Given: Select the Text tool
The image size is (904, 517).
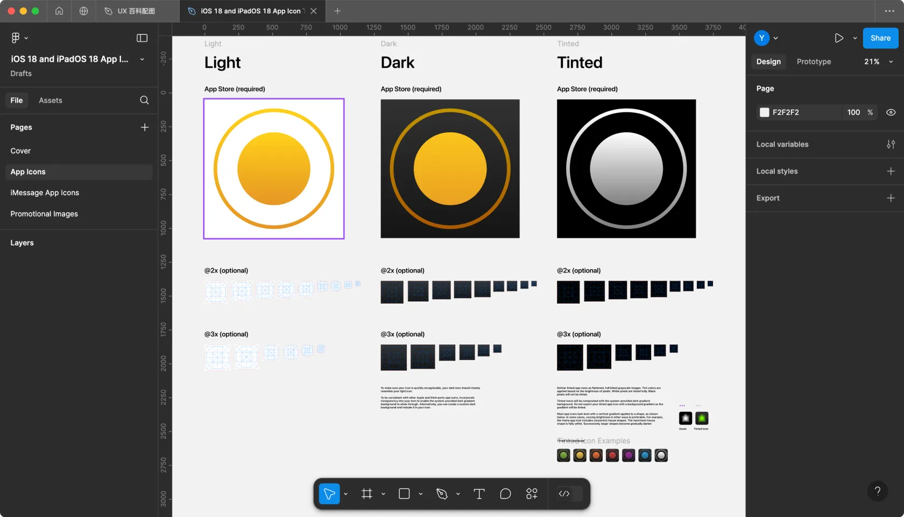Looking at the screenshot, I should pos(479,494).
